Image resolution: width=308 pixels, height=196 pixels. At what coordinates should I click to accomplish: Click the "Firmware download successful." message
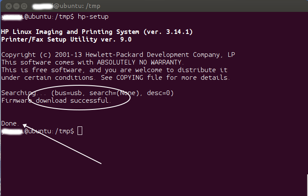pos(56,101)
